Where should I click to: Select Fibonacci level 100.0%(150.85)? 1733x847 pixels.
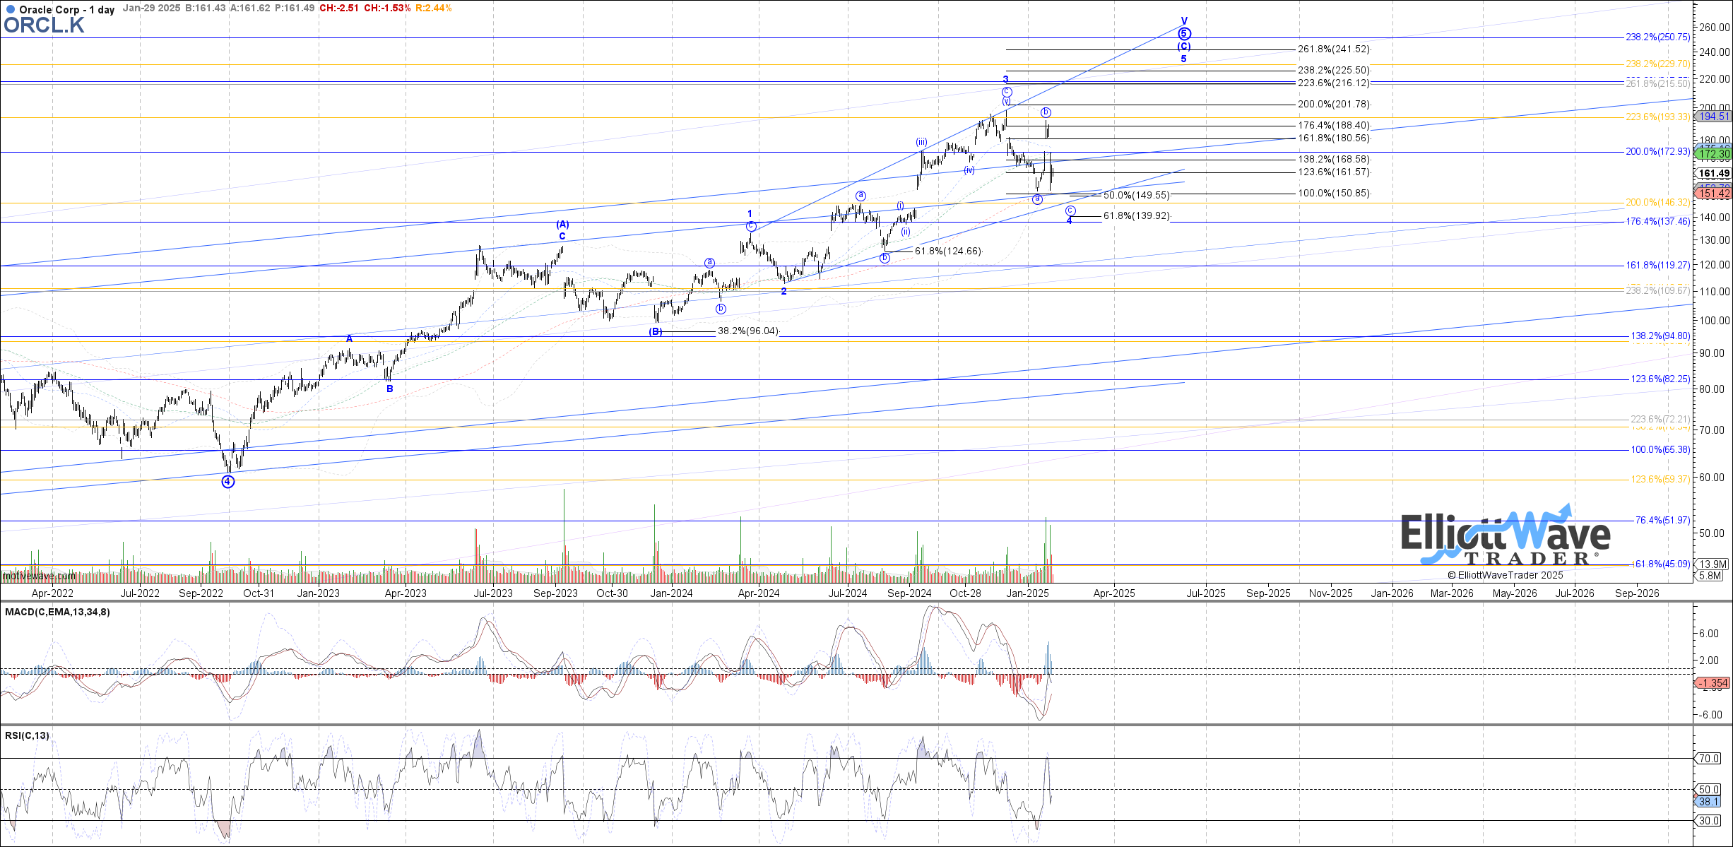tap(1334, 194)
